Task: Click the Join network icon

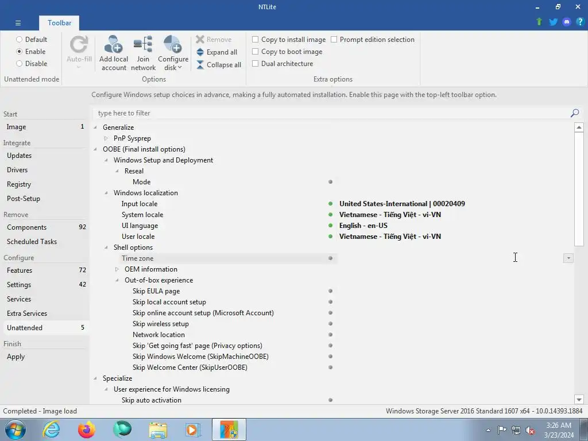Action: [143, 45]
